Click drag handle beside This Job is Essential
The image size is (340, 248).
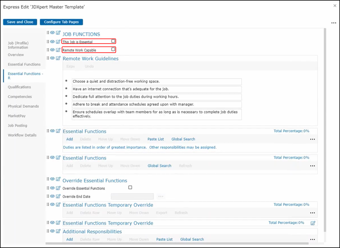coord(48,42)
